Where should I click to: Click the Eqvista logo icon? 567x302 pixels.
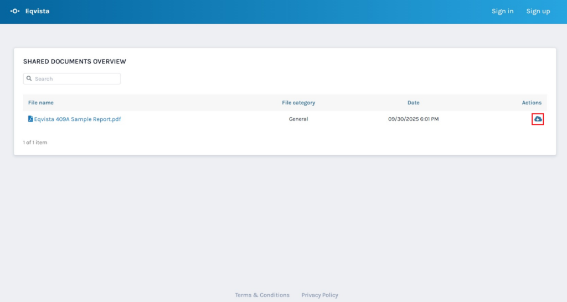point(15,11)
